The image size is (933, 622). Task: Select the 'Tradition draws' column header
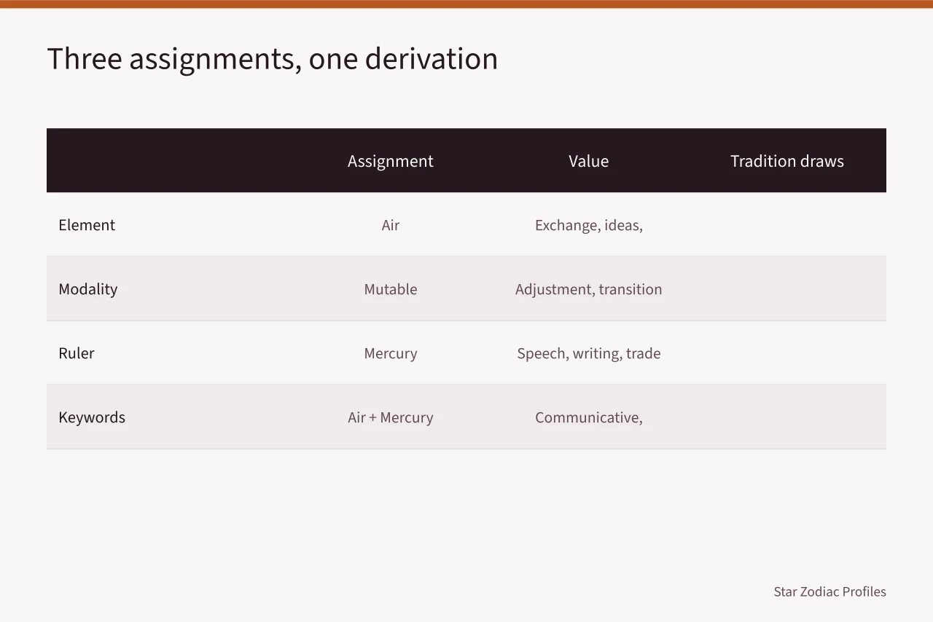[x=787, y=161]
